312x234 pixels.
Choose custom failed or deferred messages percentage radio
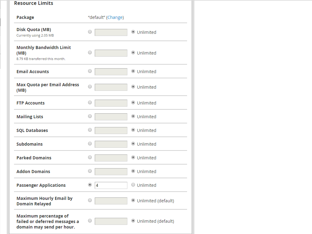[x=90, y=221]
